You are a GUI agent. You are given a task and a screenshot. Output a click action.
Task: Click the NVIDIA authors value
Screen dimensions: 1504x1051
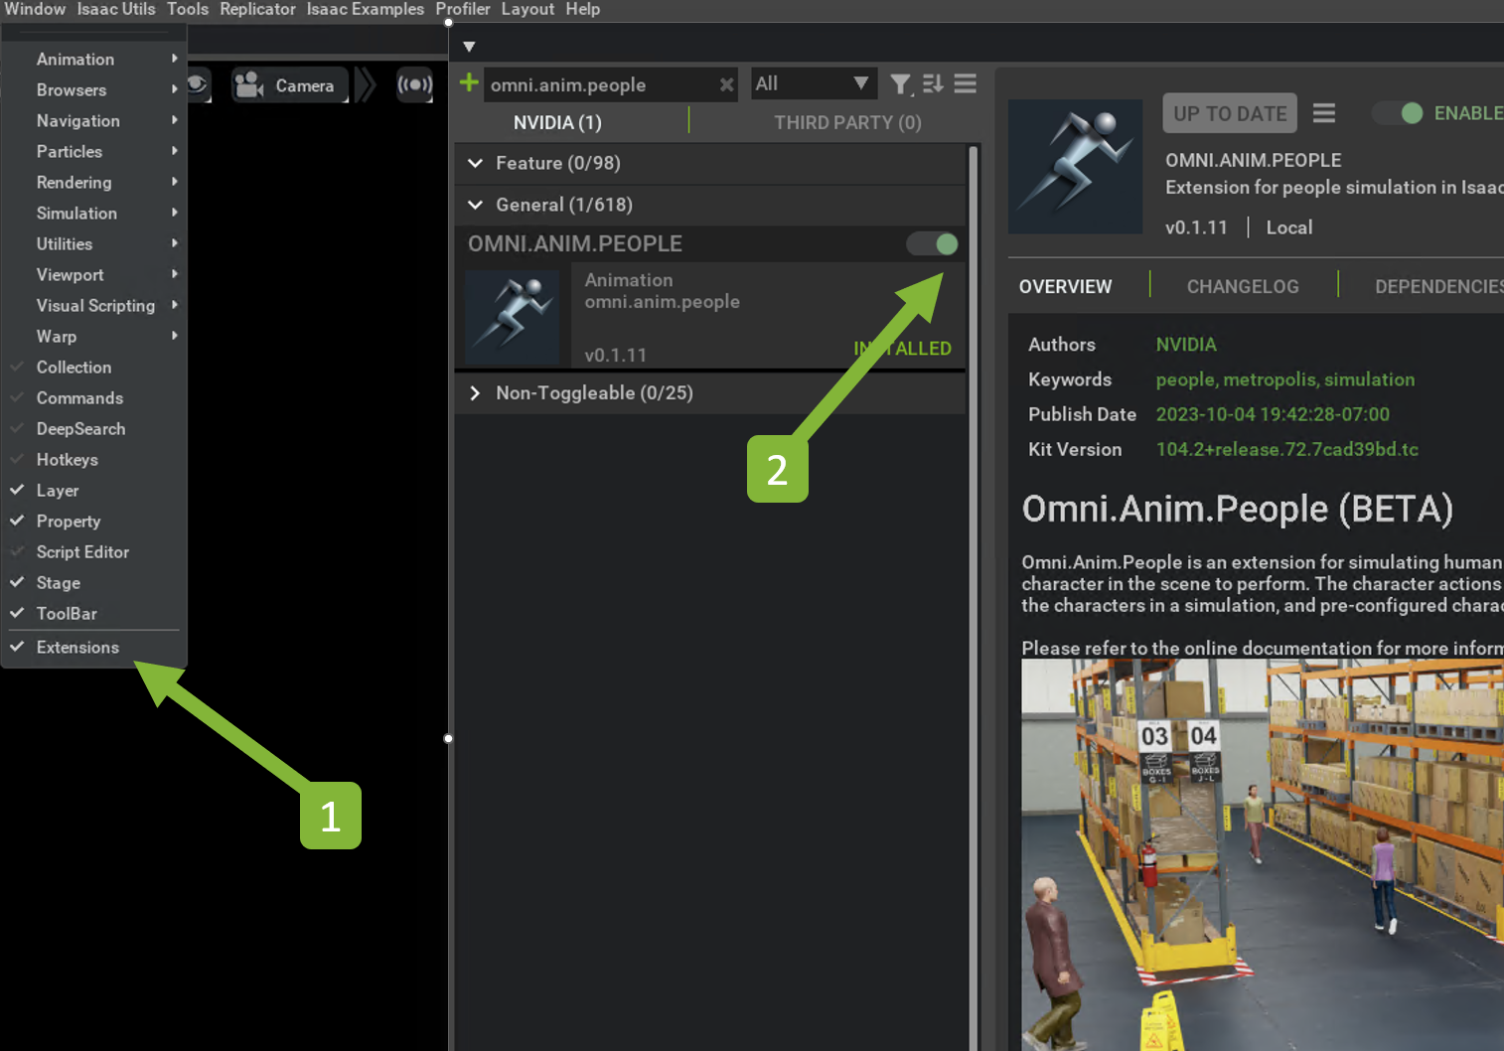click(x=1186, y=345)
